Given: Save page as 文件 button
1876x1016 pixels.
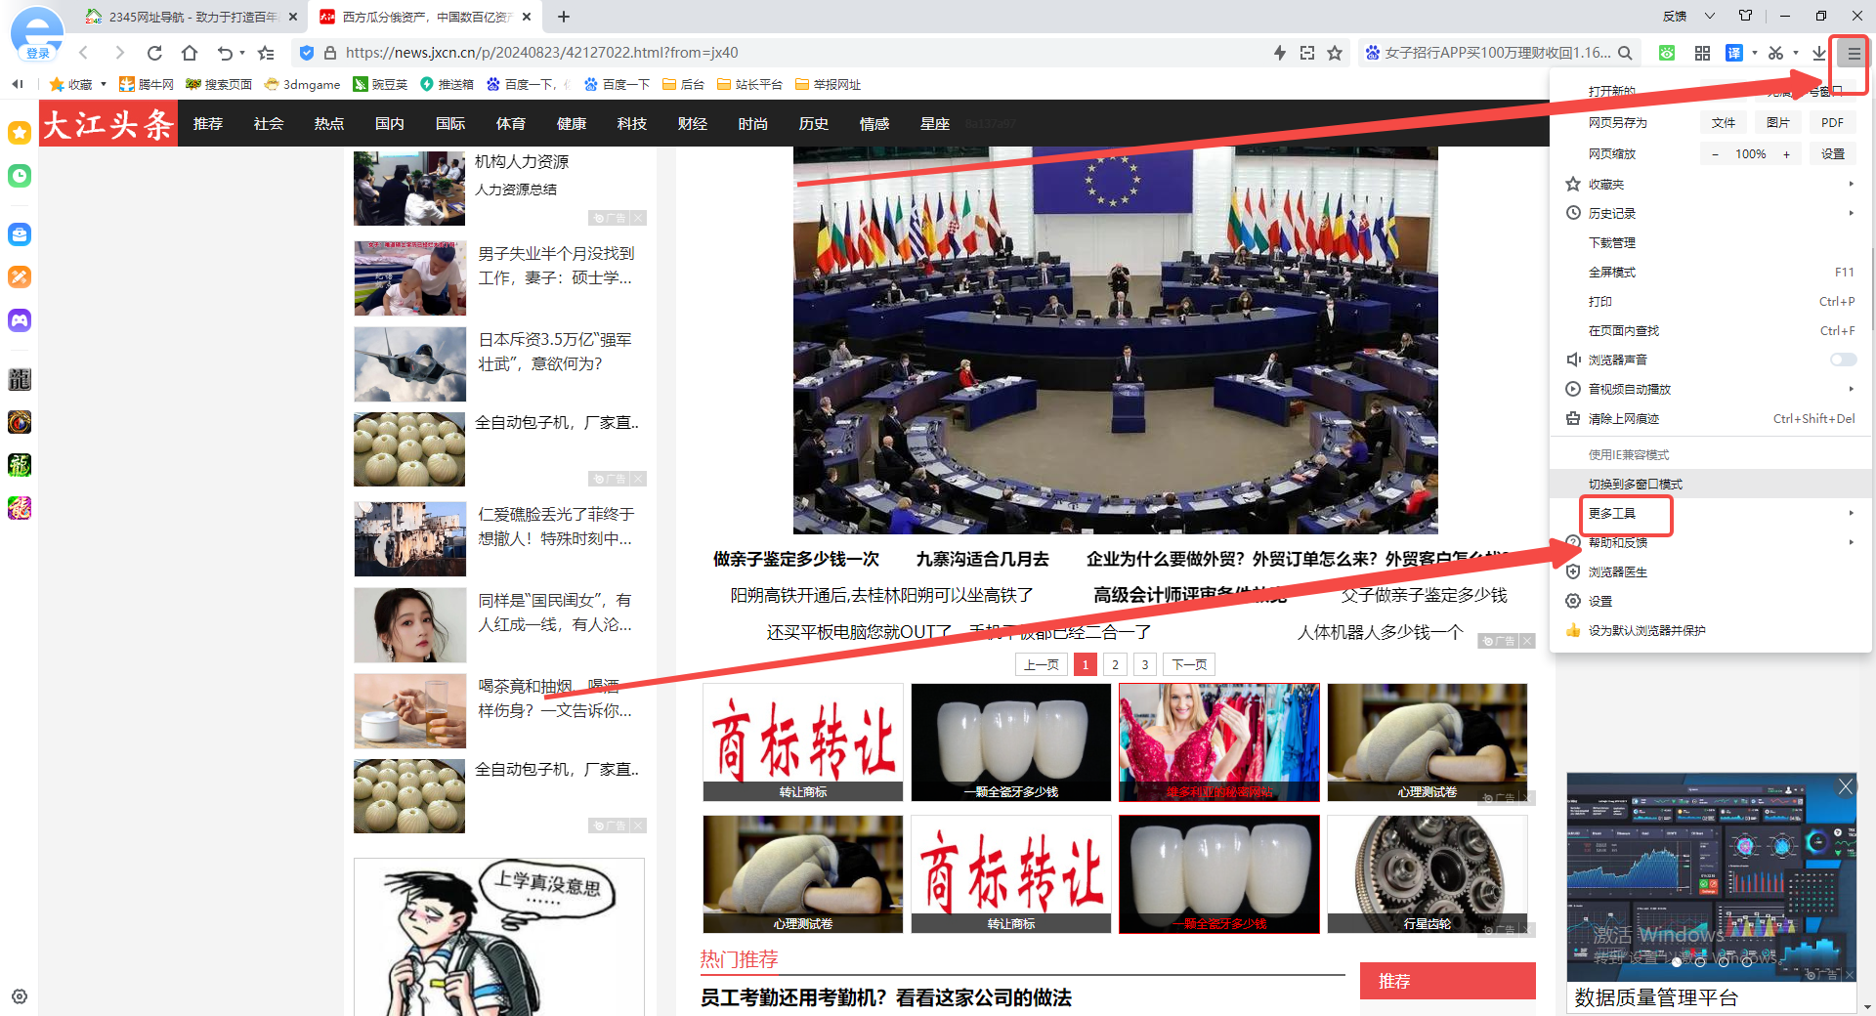Looking at the screenshot, I should pyautogui.click(x=1724, y=122).
